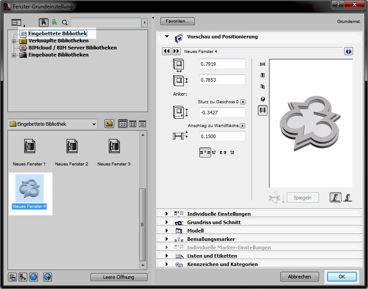Collapse the Vorschau und Positionierung panel
The height and width of the screenshot is (289, 368).
167,37
